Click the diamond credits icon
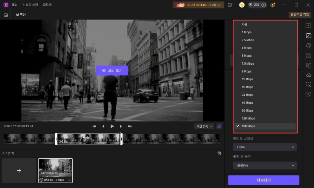This screenshot has height=188, width=314. point(250,5)
